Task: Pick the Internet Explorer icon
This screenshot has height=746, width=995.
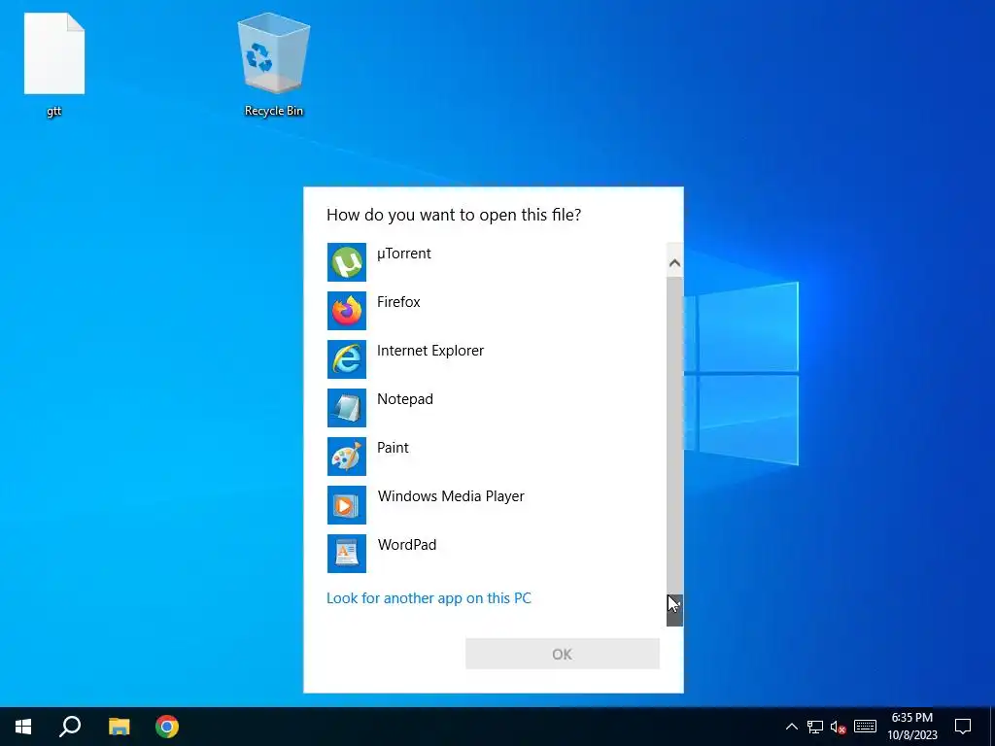Action: click(x=347, y=359)
